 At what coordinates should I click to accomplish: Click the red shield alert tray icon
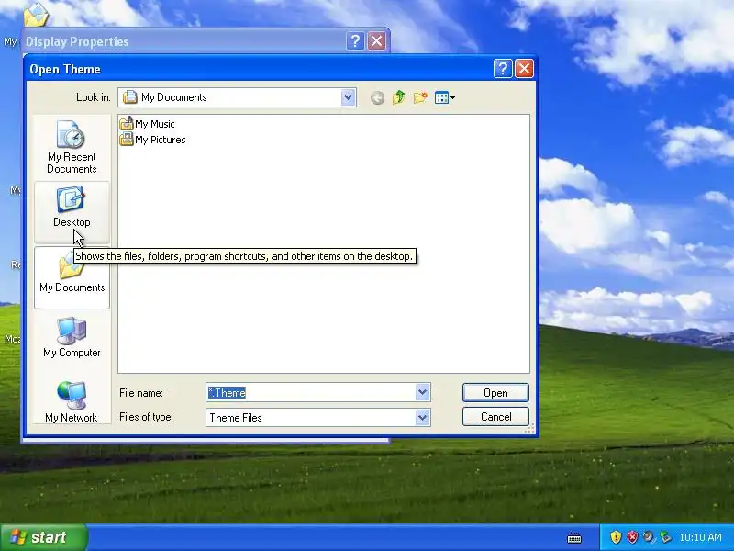632,537
